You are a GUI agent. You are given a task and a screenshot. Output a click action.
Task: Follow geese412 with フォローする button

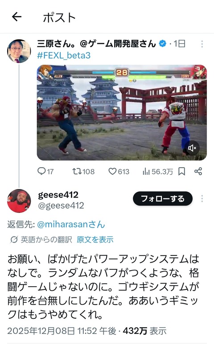pos(163,198)
